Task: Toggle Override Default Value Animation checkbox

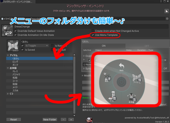Action: point(15,31)
